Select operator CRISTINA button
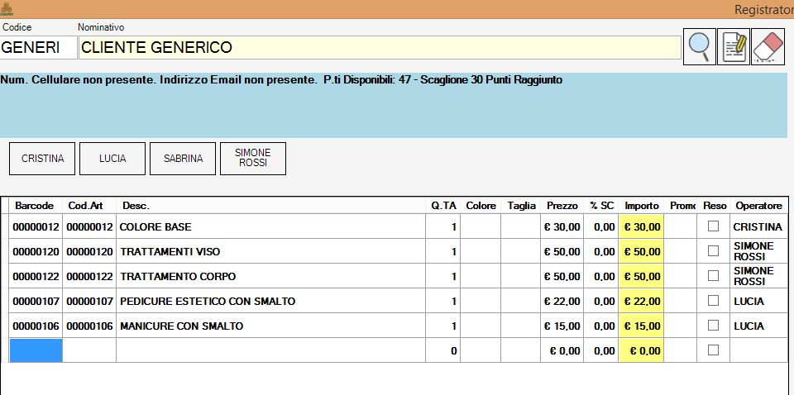 click(42, 159)
